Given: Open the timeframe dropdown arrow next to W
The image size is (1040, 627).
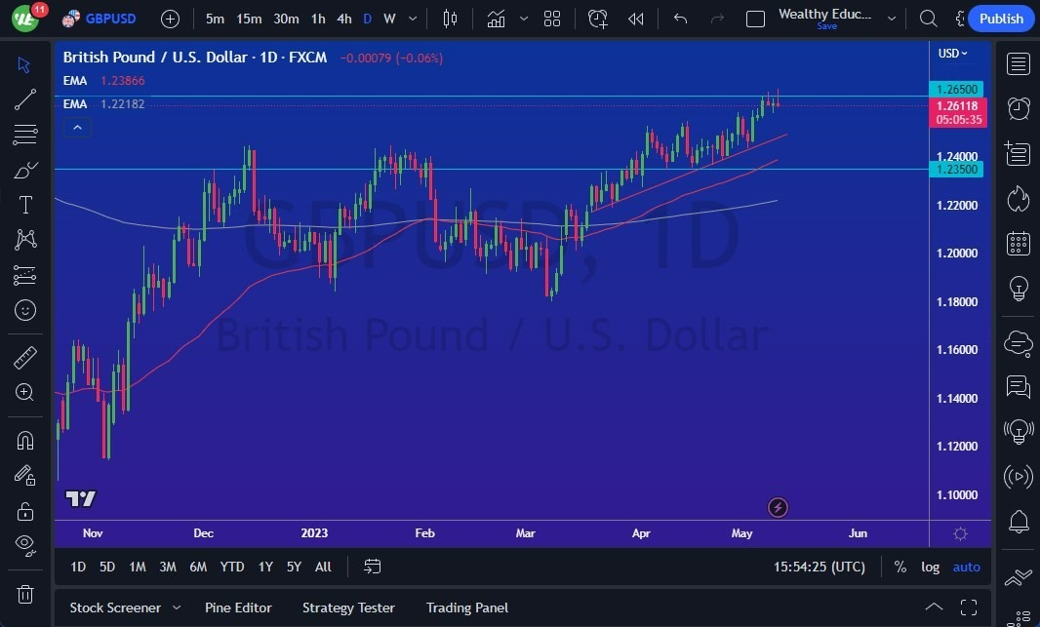Looking at the screenshot, I should pyautogui.click(x=411, y=18).
